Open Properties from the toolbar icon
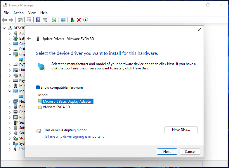Screen dimensions: 229x168 (x=29, y=20)
